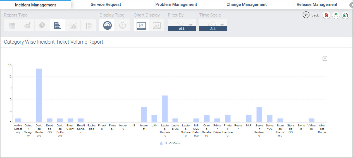Click the LAN bar in chart
The width and height of the screenshot is (353, 158).
click(154, 118)
